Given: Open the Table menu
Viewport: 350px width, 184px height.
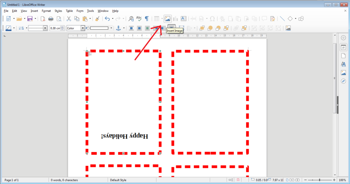Looking at the screenshot, I should [x=69, y=11].
